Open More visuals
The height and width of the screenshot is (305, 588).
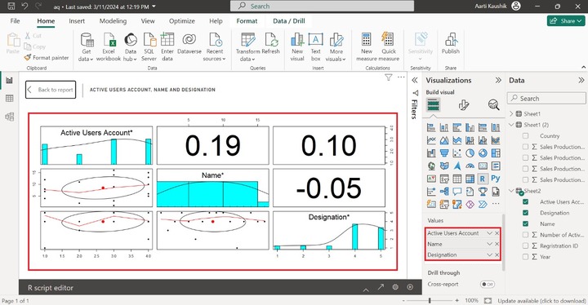point(336,46)
